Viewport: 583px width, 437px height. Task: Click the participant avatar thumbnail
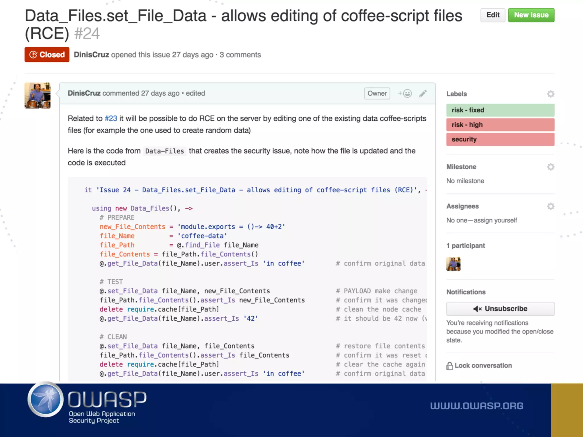pos(453,264)
